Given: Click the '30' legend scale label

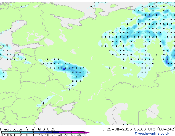Looking at the screenshot, I should coord(60,135).
